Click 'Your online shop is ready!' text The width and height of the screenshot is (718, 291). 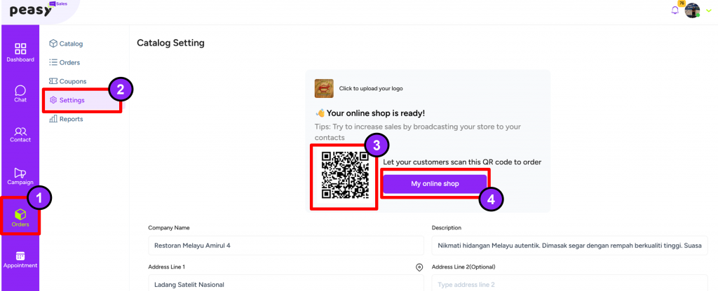pos(376,113)
